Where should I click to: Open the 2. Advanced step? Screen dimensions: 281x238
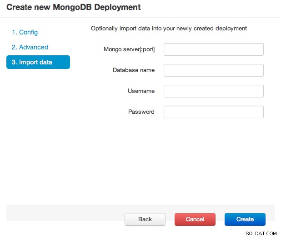click(x=30, y=47)
